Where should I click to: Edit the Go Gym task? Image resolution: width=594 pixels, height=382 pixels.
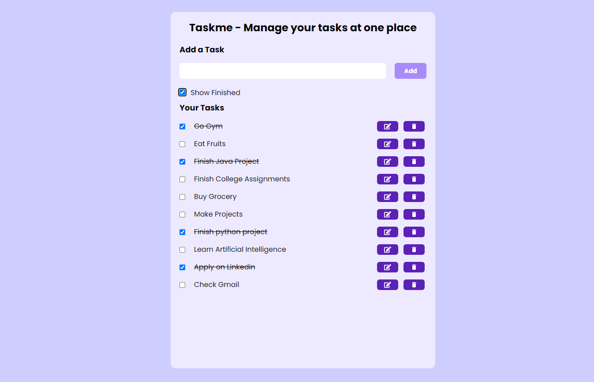[388, 126]
